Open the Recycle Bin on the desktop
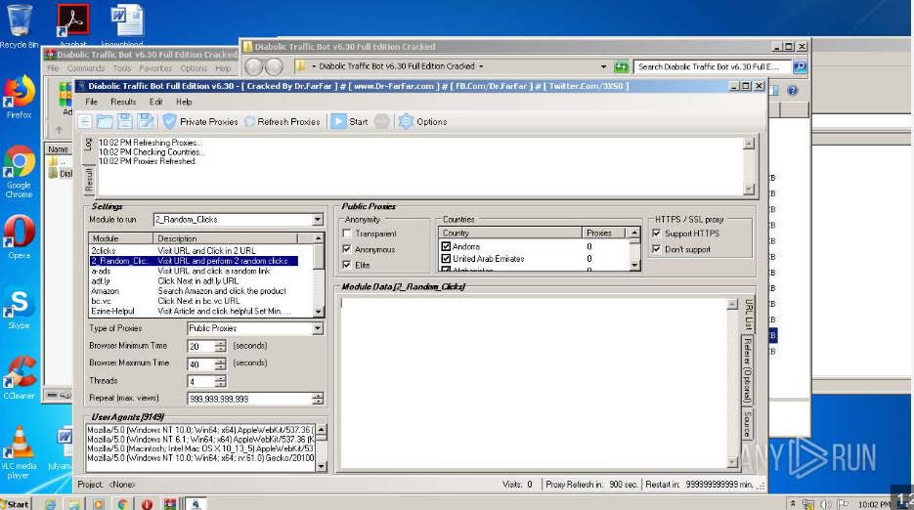Screen dimensions: 914x510 (19, 25)
